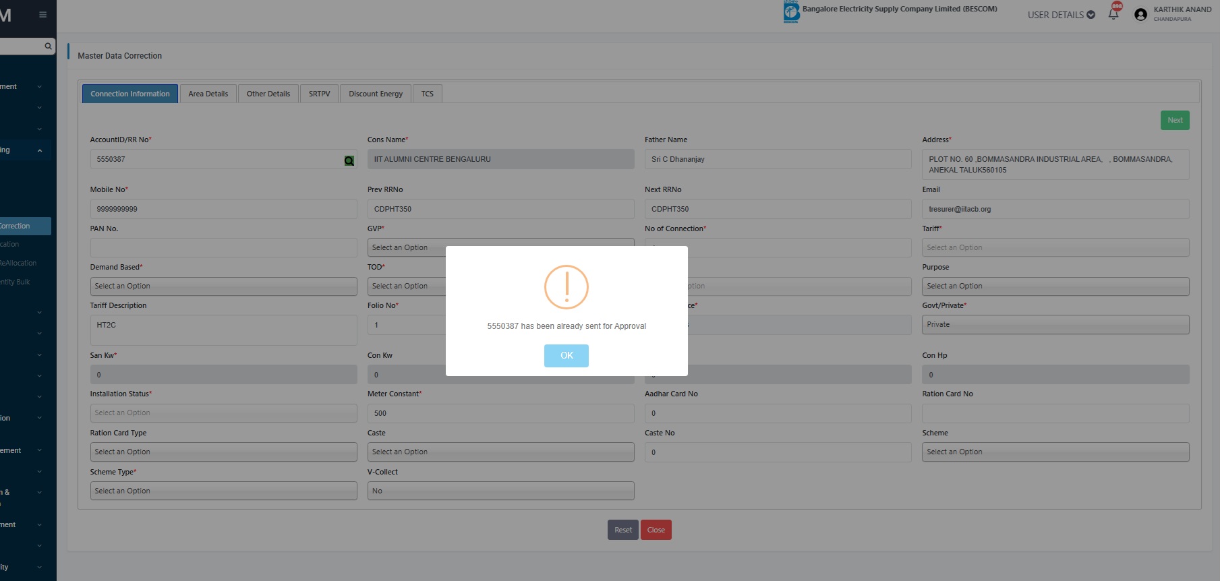Open the Installation Status dropdown
Screen dimensions: 1220x581
(x=223, y=413)
